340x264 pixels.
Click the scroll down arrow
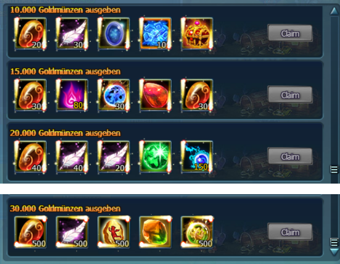click(x=334, y=252)
